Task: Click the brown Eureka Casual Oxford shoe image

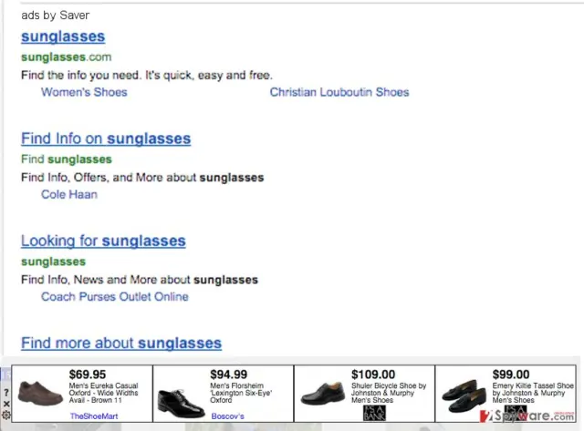Action: [40, 394]
